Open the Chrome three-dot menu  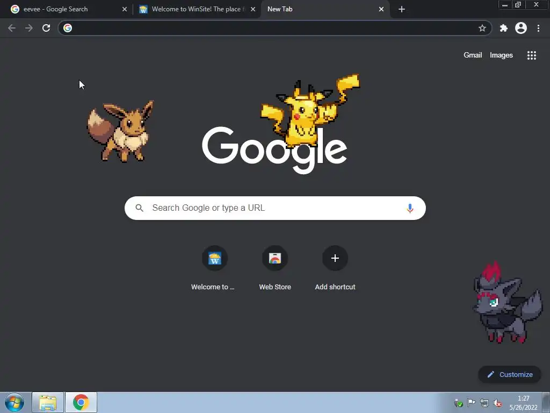538,28
